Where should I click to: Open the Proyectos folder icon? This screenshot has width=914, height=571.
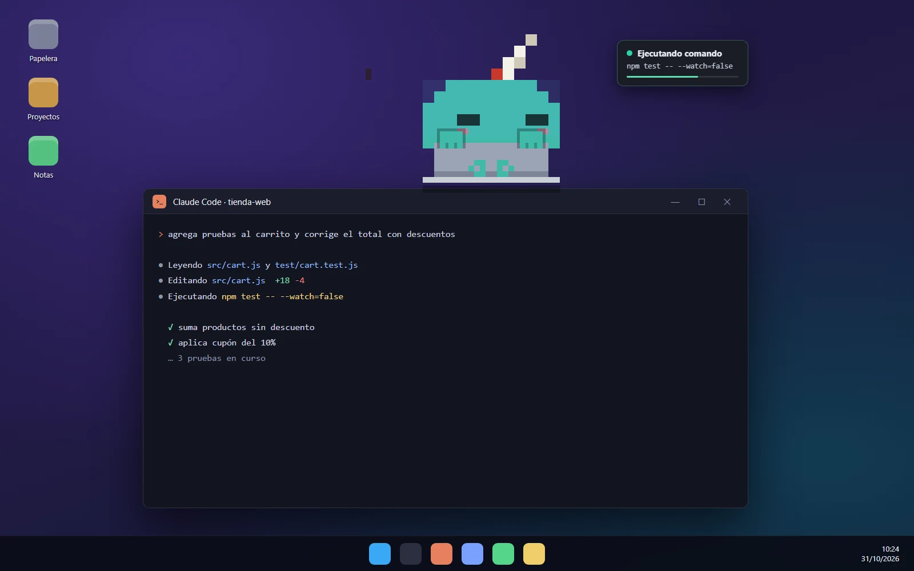coord(43,93)
